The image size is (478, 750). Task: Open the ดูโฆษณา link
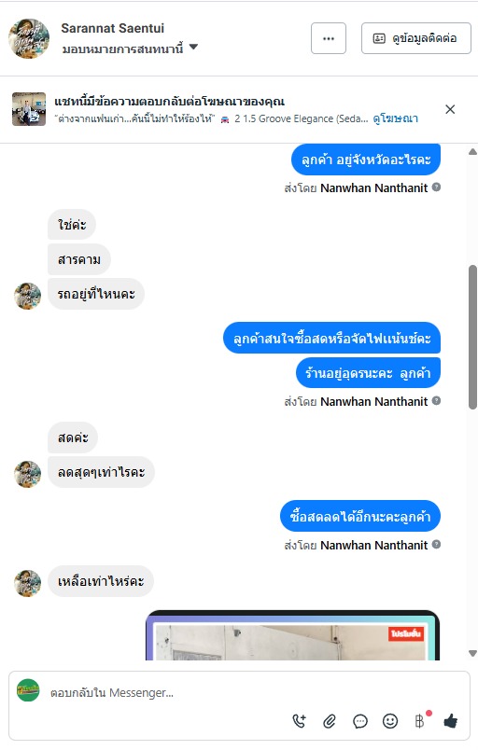pos(395,118)
